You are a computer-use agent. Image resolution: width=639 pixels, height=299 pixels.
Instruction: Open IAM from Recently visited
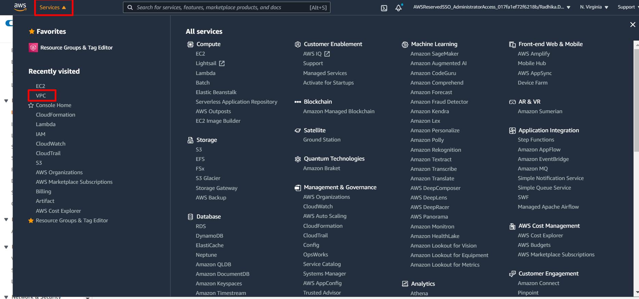[40, 134]
